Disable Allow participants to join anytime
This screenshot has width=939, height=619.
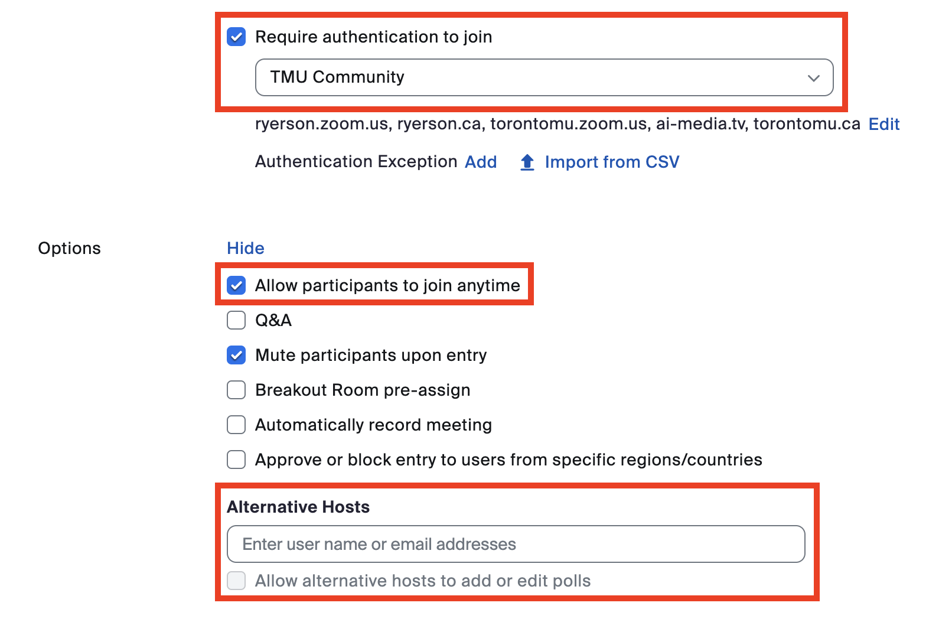coord(236,286)
